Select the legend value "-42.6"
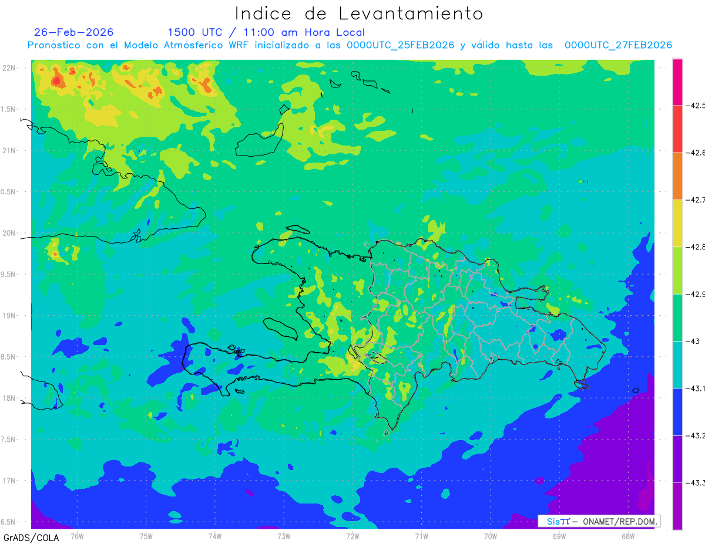705x544 pixels. (x=696, y=153)
